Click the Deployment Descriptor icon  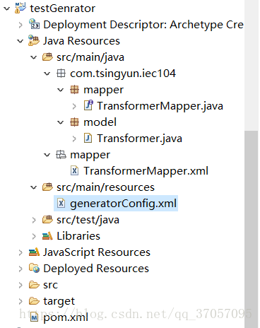(x=34, y=24)
